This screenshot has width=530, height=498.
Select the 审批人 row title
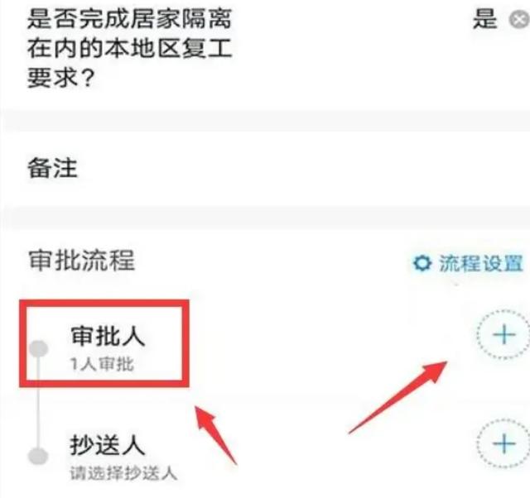(108, 336)
